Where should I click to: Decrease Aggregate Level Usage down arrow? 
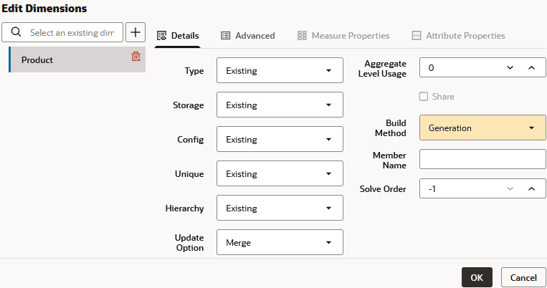510,67
